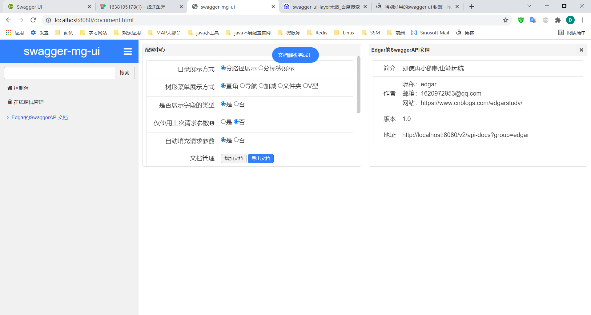The width and height of the screenshot is (591, 315).
Task: Open the tab search dropdown arrow
Action: pyautogui.click(x=529, y=6)
